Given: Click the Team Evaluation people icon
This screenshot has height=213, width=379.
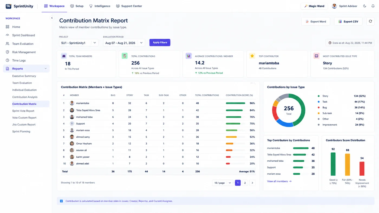Looking at the screenshot, I should click(8, 44).
